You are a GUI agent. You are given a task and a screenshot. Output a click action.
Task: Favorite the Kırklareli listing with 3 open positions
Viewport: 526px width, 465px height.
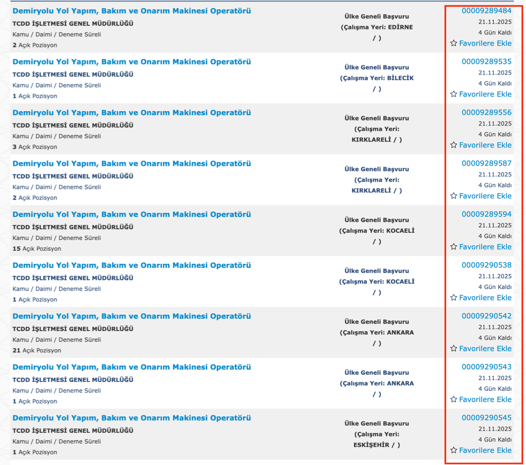(x=454, y=145)
